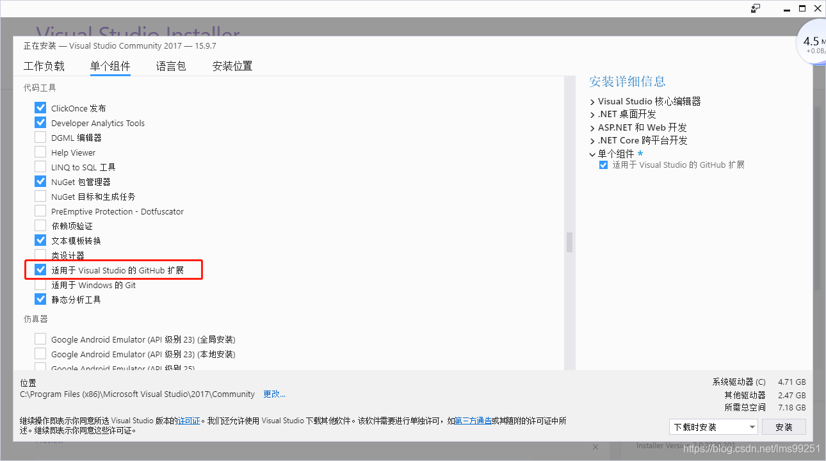
Task: Uncheck 静态分析工具 checkbox
Action: tap(40, 300)
